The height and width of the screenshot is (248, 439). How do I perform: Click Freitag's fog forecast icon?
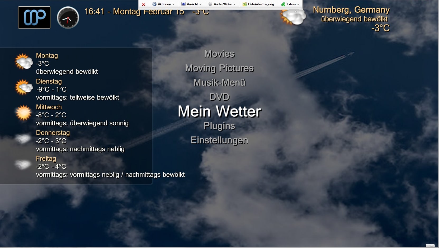[x=23, y=164]
